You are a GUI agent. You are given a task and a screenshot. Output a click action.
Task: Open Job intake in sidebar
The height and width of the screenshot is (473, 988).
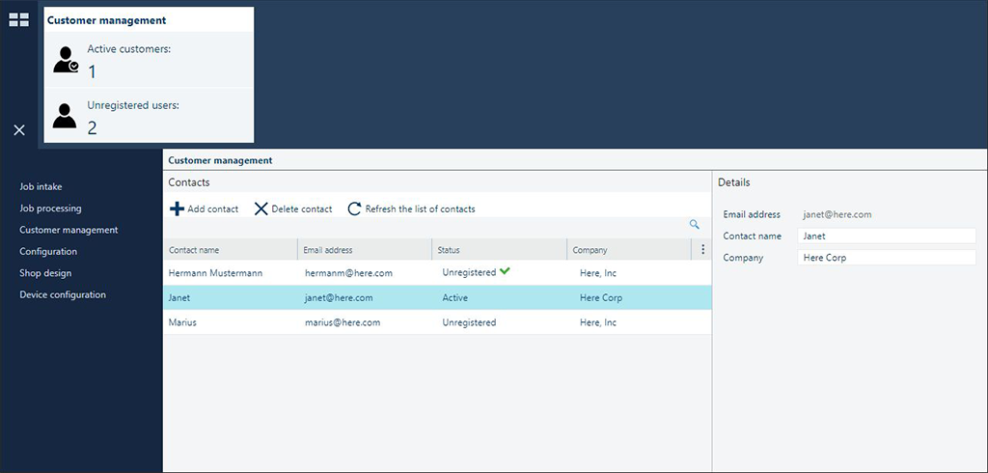pos(41,186)
